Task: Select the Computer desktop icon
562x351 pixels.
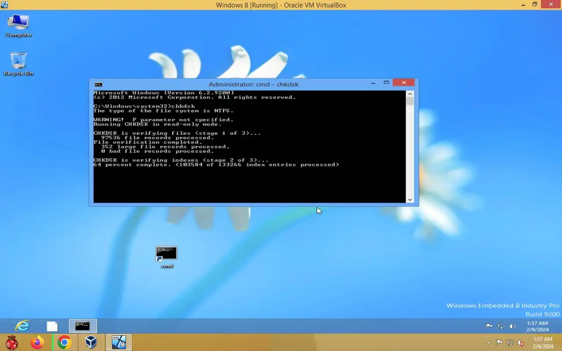Action: tap(18, 25)
